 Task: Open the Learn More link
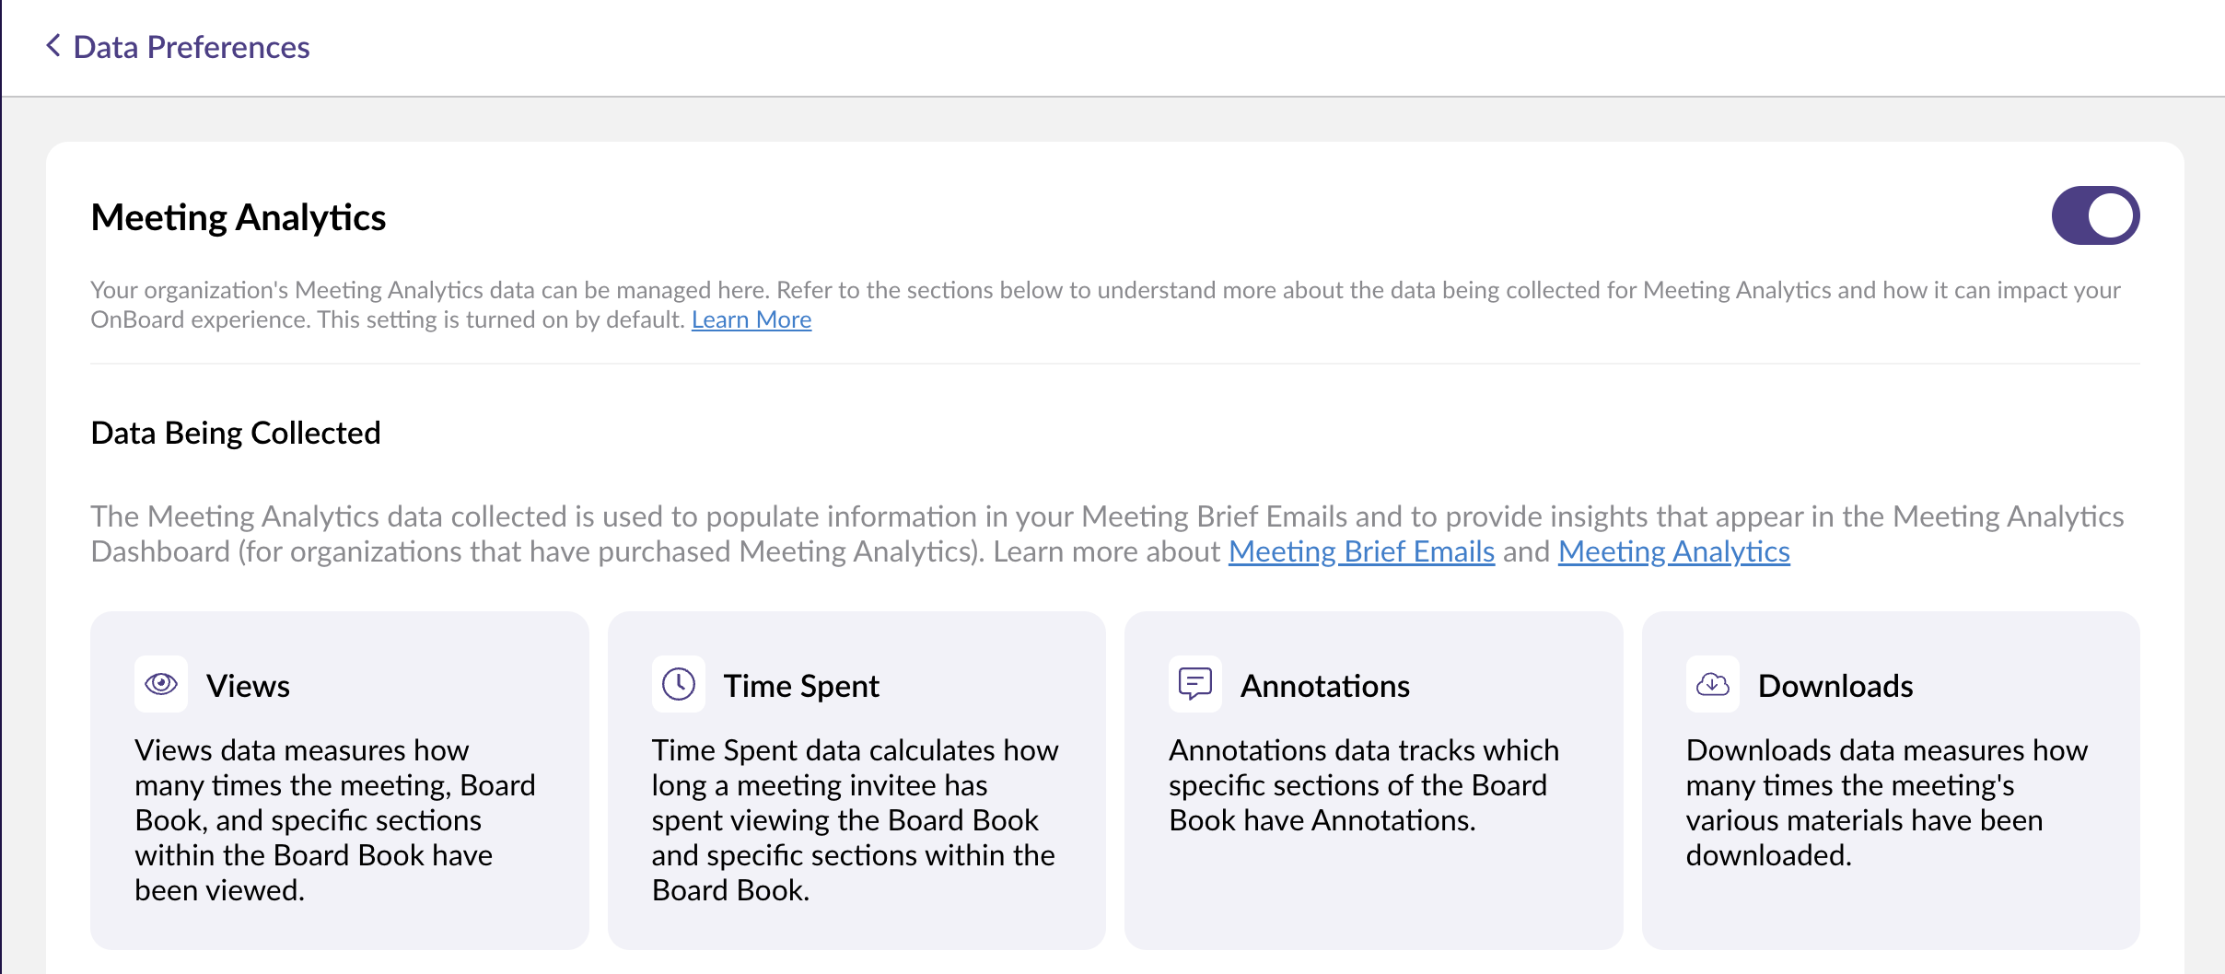coord(751,319)
